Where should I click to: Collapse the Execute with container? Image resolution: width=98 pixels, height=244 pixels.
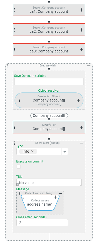pyautogui.click(x=89, y=66)
